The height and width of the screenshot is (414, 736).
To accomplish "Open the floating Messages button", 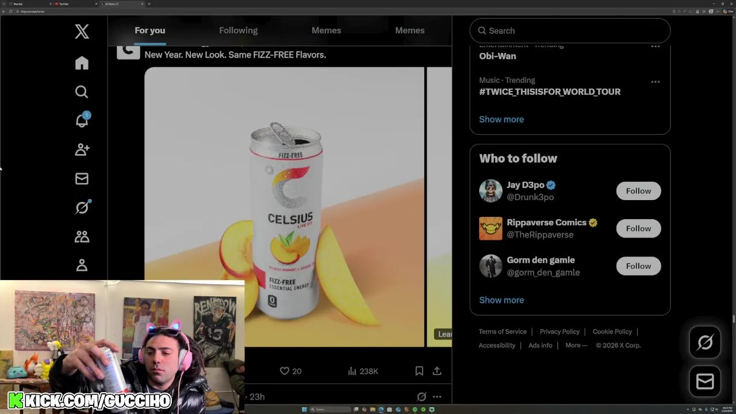I will (705, 381).
